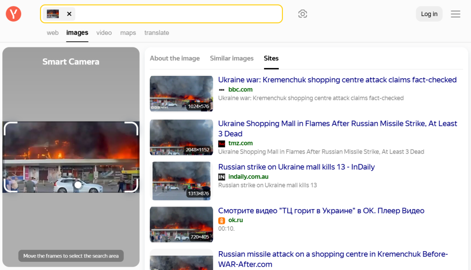The image size is (471, 270).
Task: Open the TMZ result thumbnail 2048×1152
Action: pyautogui.click(x=181, y=137)
